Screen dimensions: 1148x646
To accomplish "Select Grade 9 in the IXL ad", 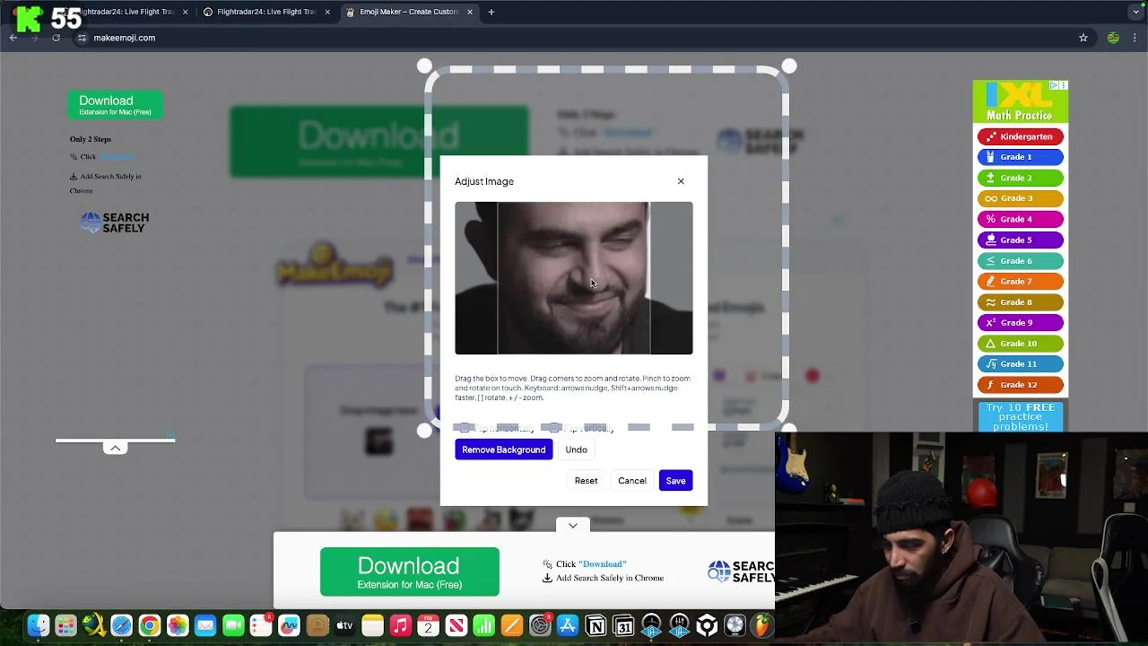I will (1021, 323).
